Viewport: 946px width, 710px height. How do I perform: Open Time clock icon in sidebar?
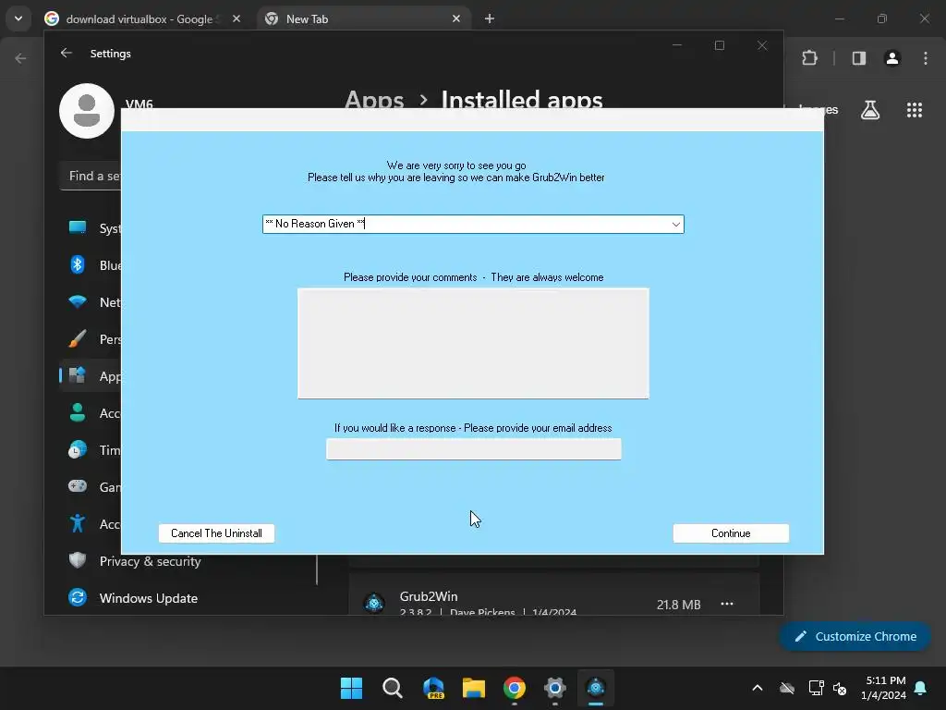78,450
